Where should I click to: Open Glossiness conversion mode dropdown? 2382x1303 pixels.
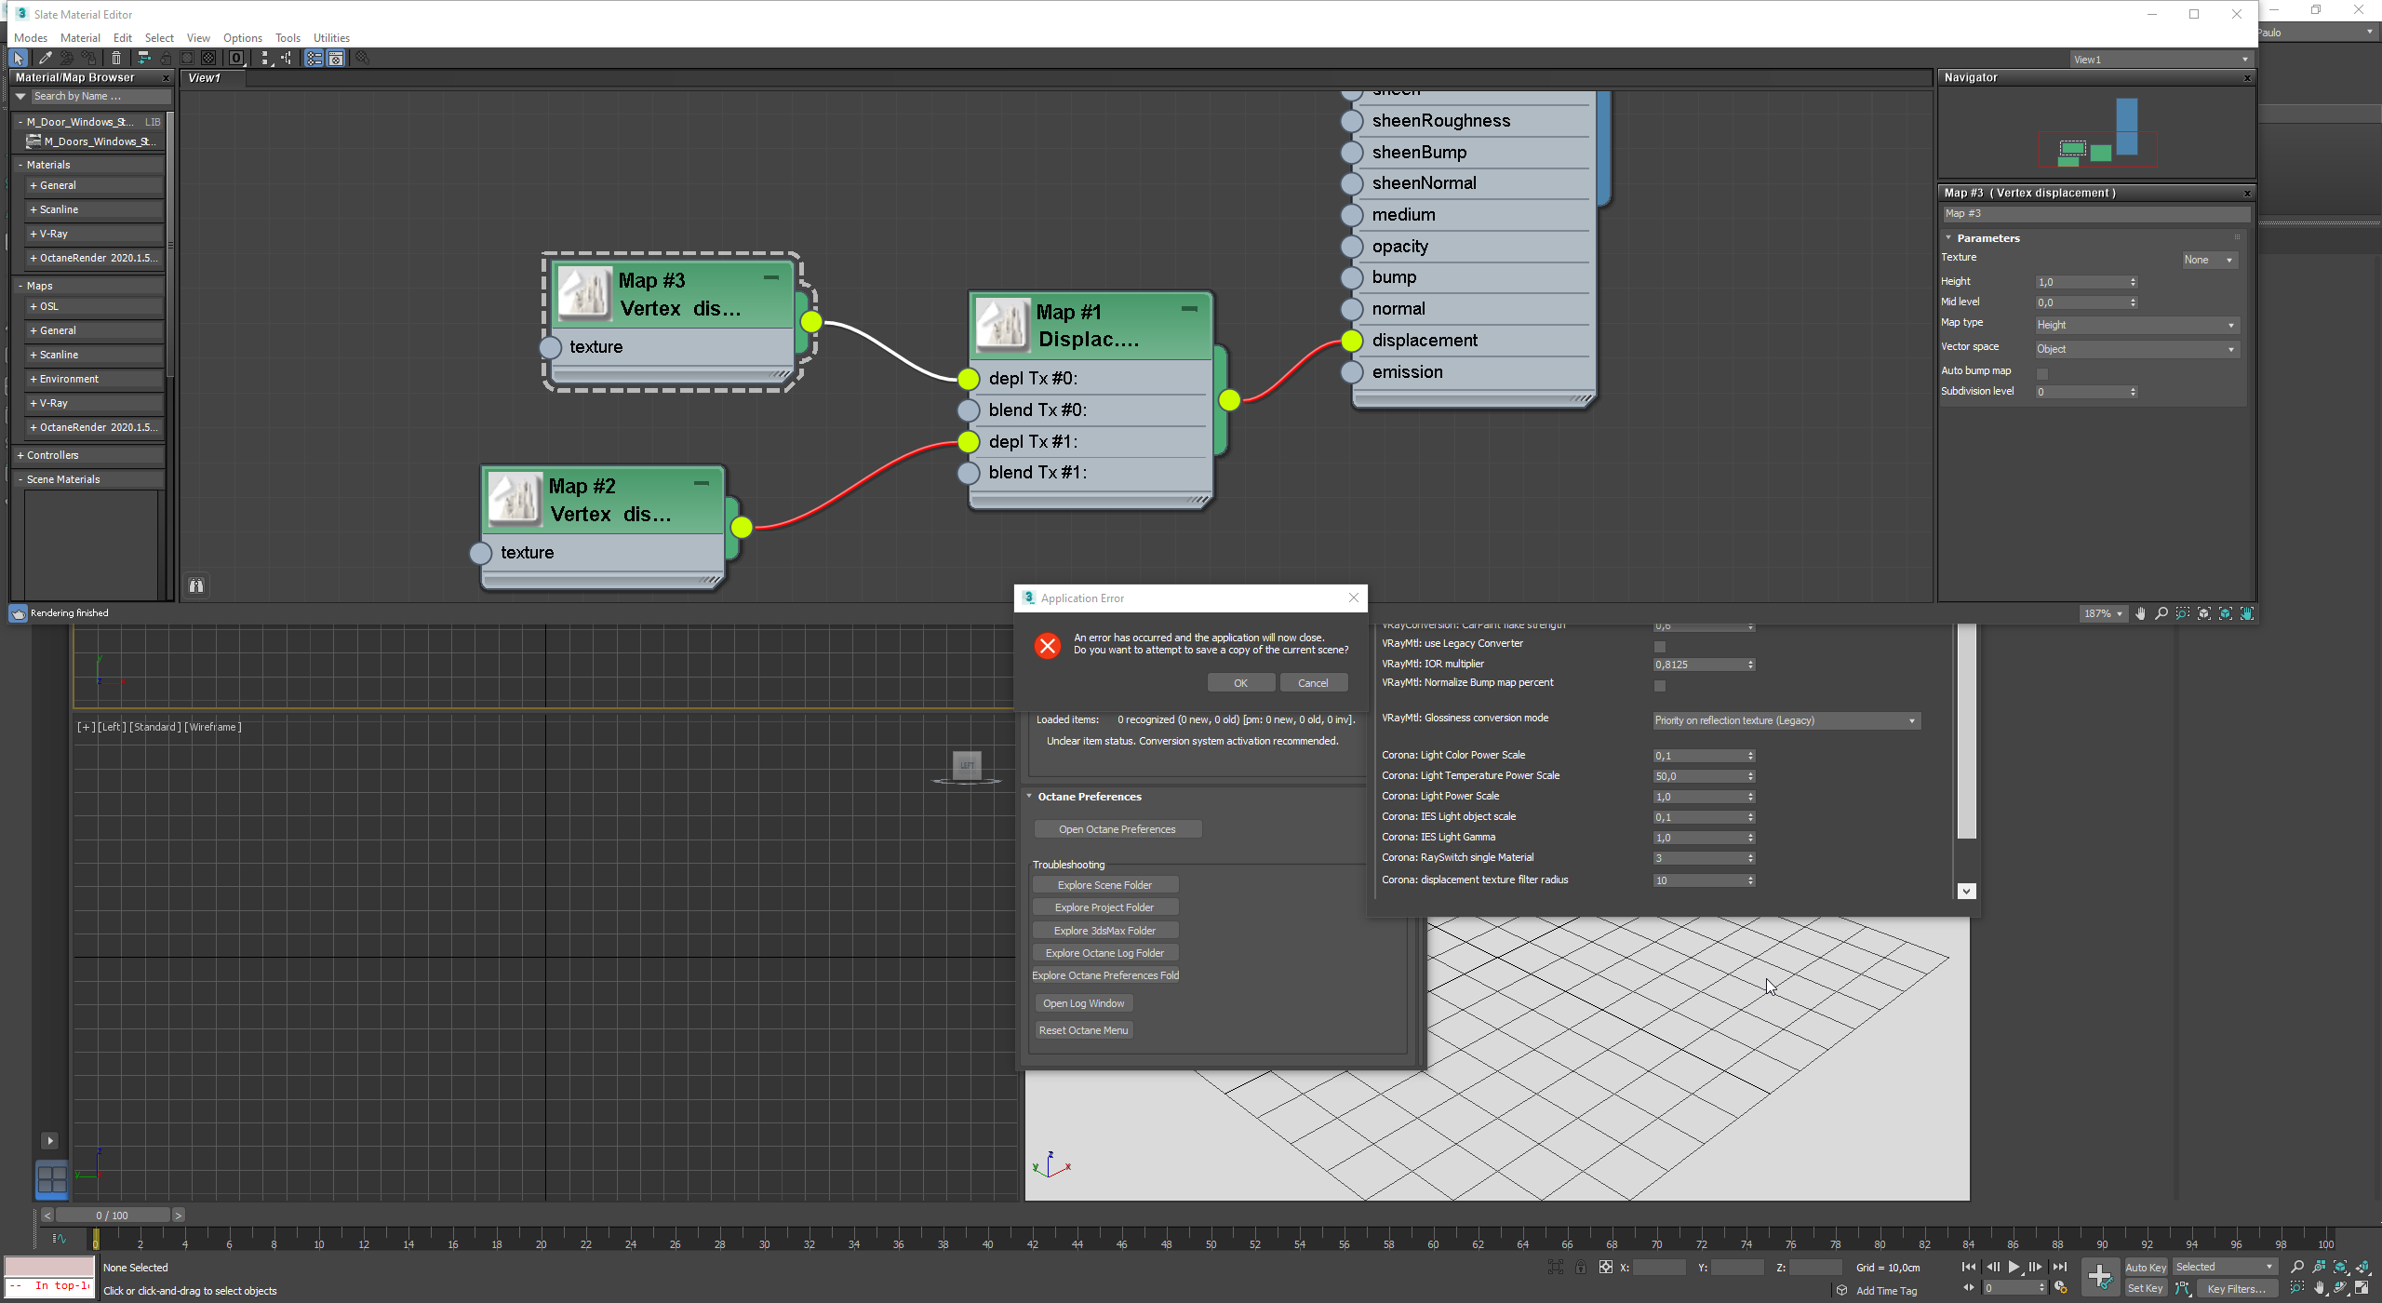coord(1786,720)
